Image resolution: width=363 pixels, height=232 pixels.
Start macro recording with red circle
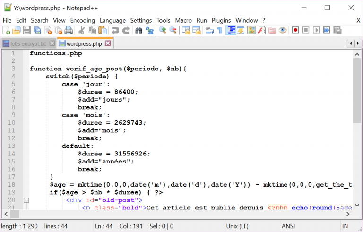coord(295,31)
